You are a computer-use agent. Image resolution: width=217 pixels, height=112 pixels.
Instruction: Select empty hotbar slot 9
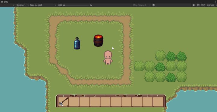tap(158, 102)
